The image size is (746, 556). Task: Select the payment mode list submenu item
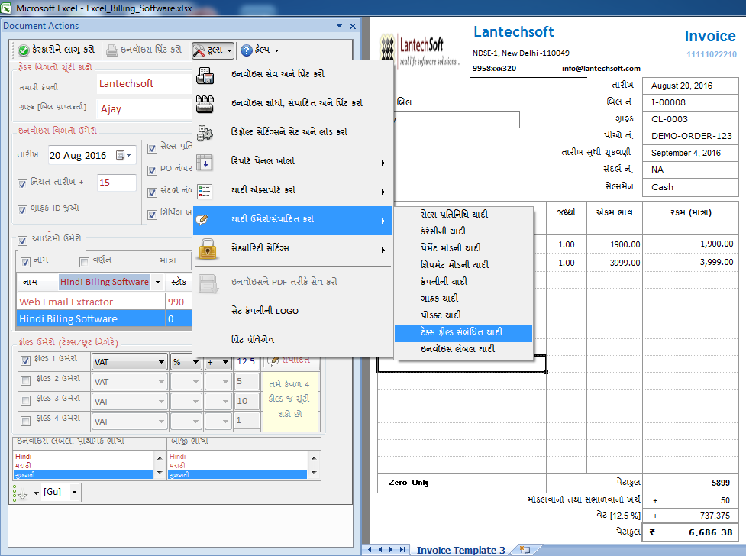463,247
